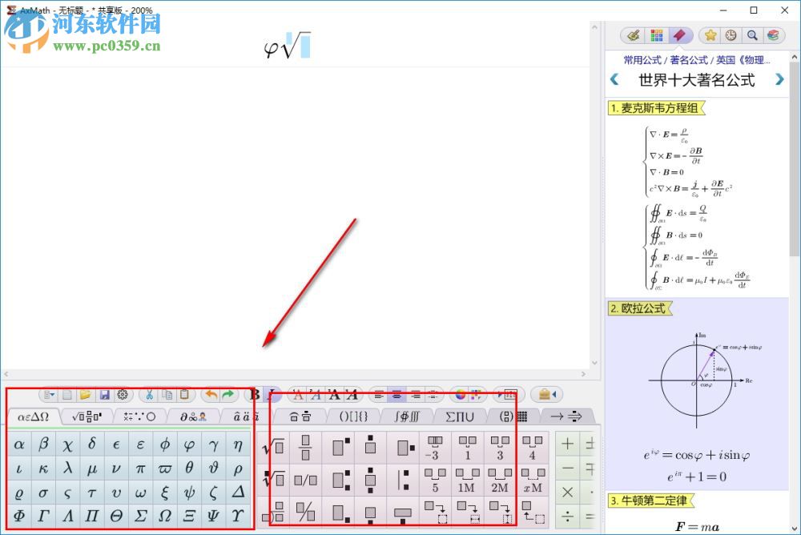Click the Save icon on the toolbar
This screenshot has width=801, height=535.
[x=105, y=394]
